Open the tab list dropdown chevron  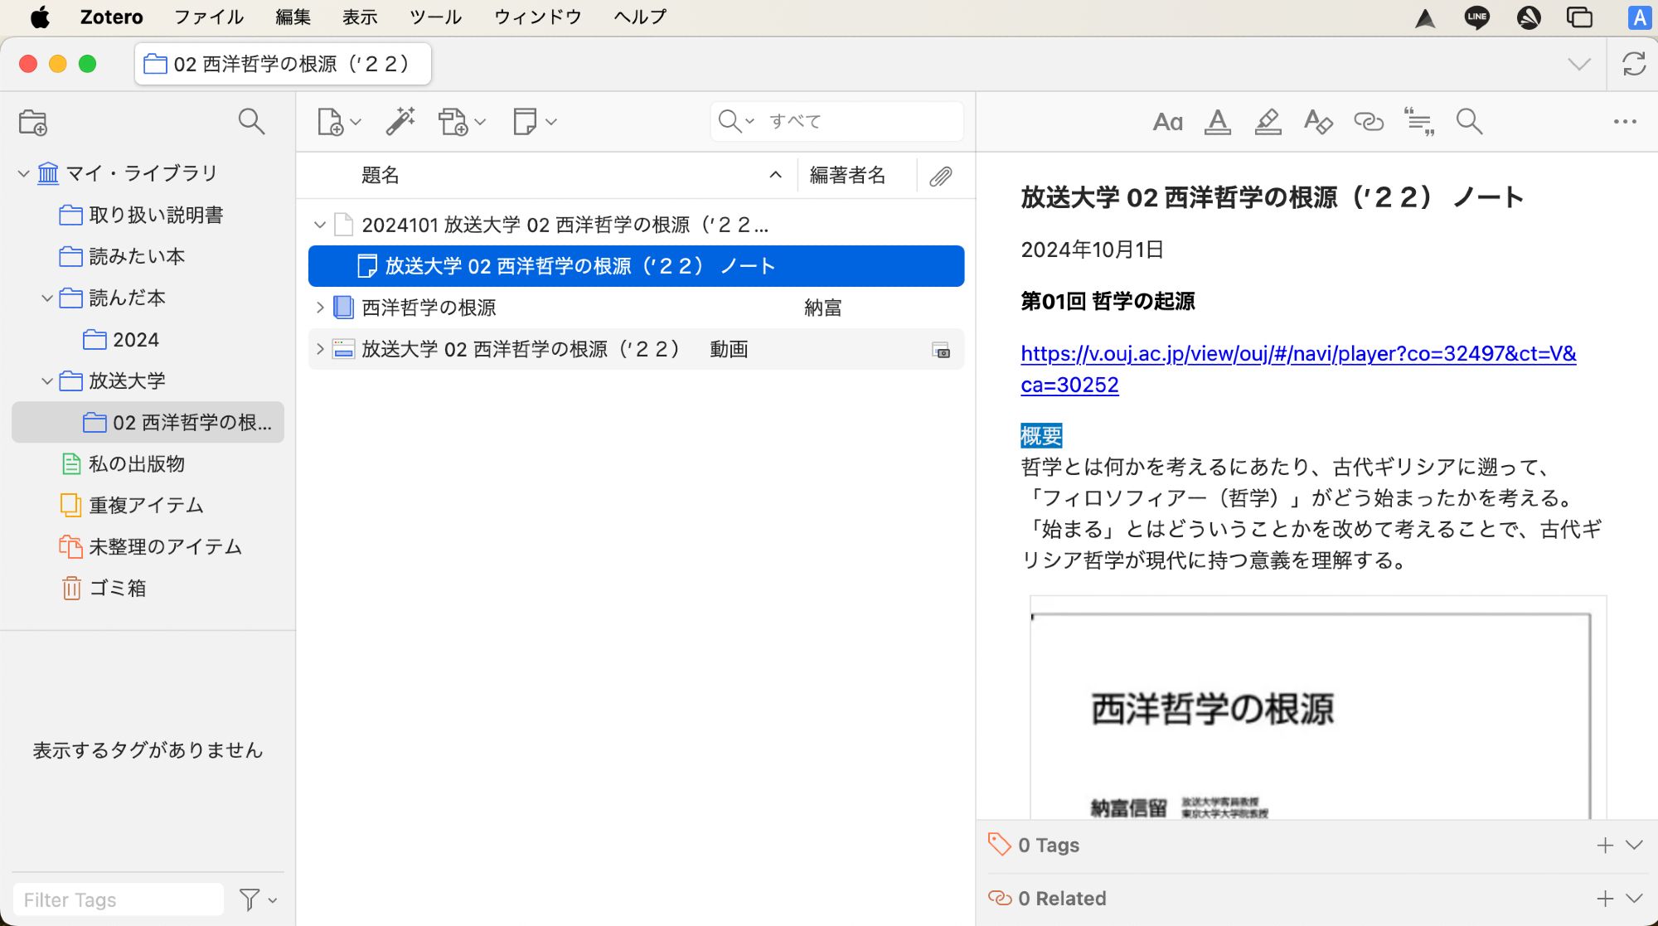tap(1579, 64)
